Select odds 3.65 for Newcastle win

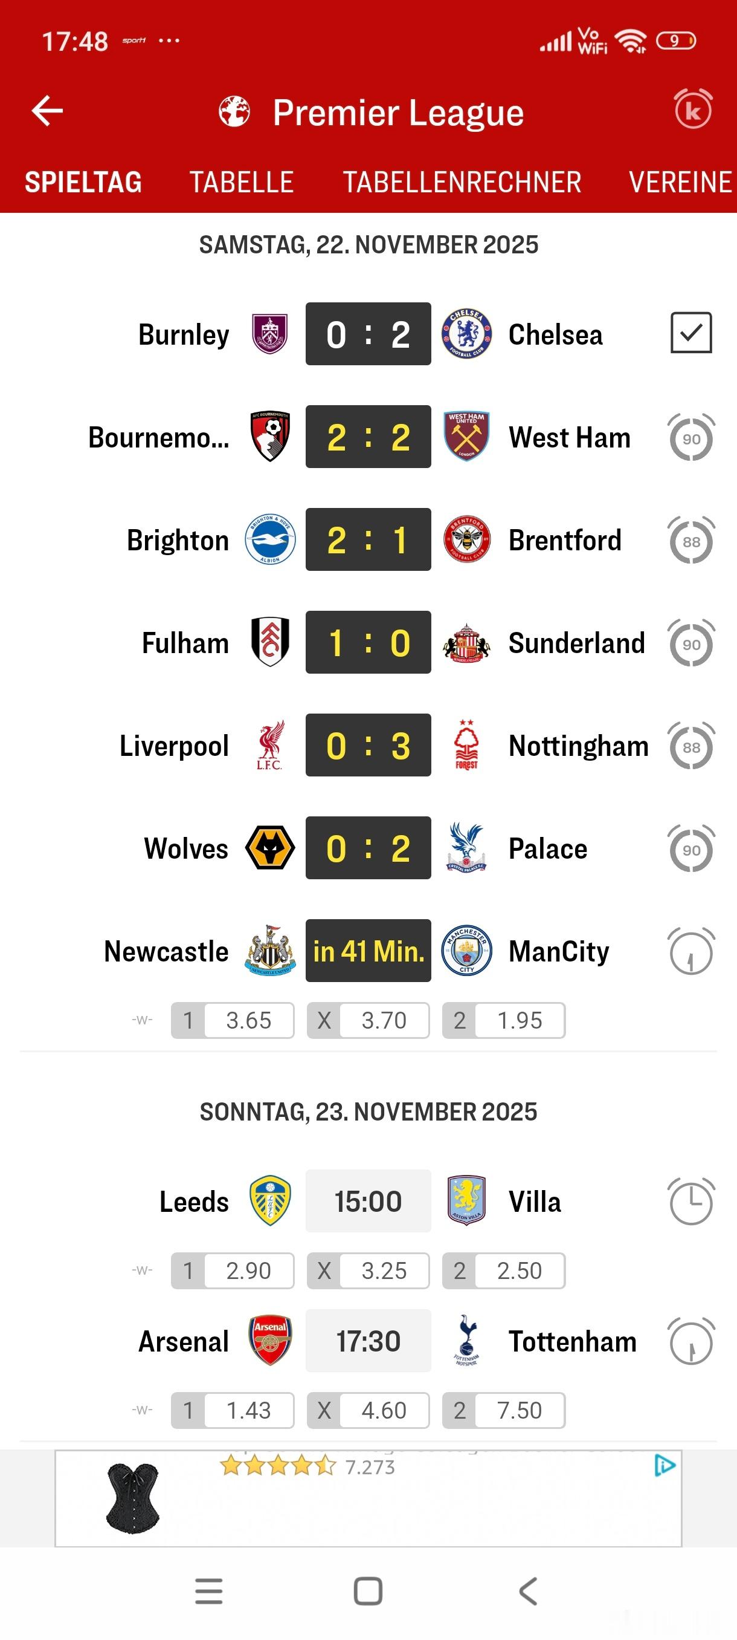pos(233,1021)
